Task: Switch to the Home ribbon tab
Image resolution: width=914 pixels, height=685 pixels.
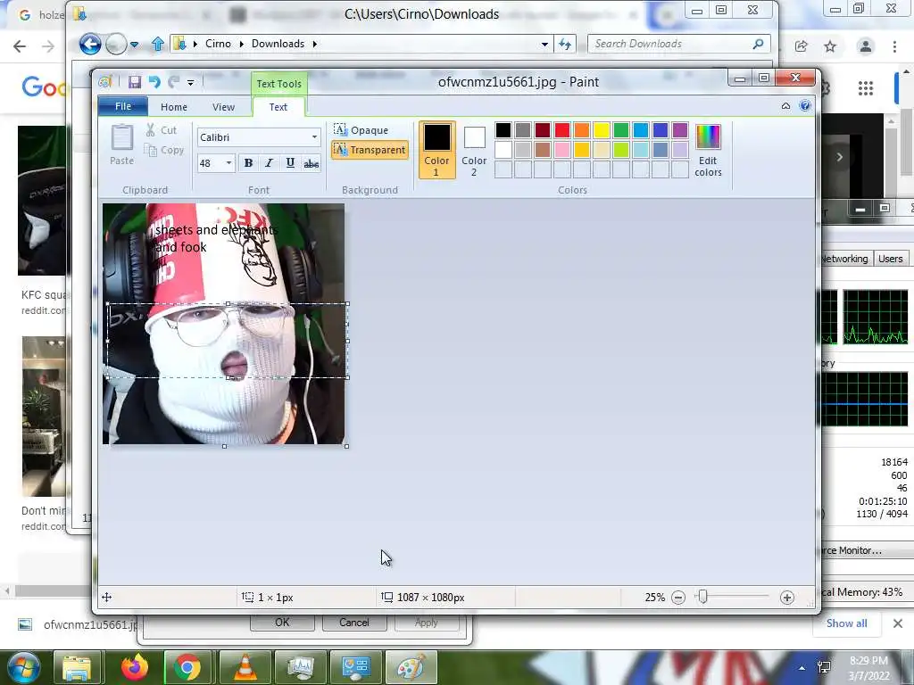Action: [174, 107]
